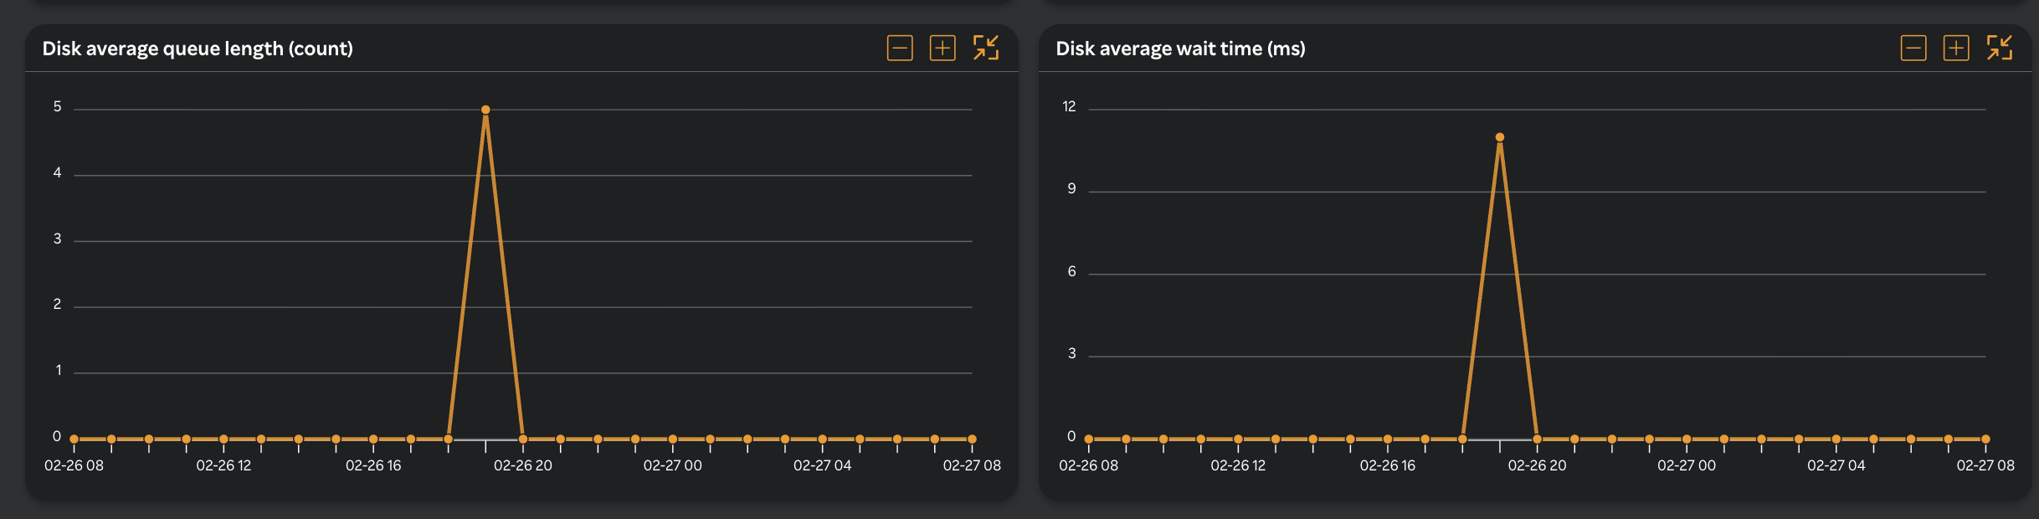The image size is (2039, 519).
Task: Select the peak point on queue length chart
Action: pyautogui.click(x=485, y=110)
